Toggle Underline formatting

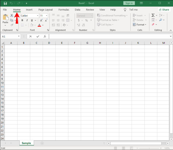32,20
